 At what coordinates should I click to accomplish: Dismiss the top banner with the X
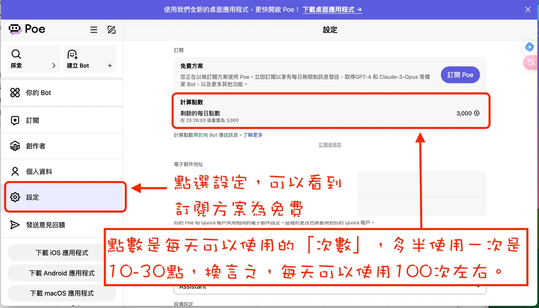(x=528, y=9)
